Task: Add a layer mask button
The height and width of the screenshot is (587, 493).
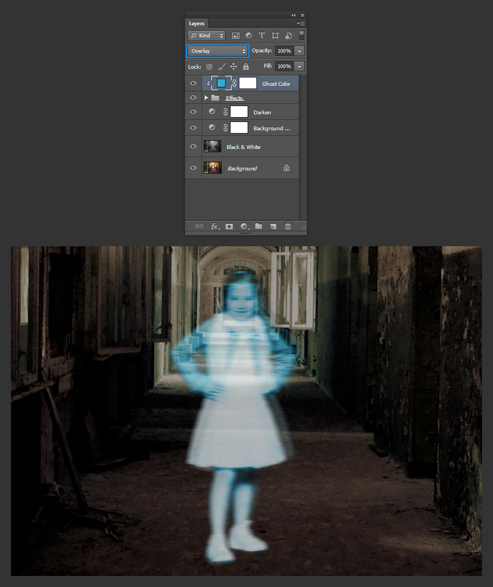Action: coord(229,226)
